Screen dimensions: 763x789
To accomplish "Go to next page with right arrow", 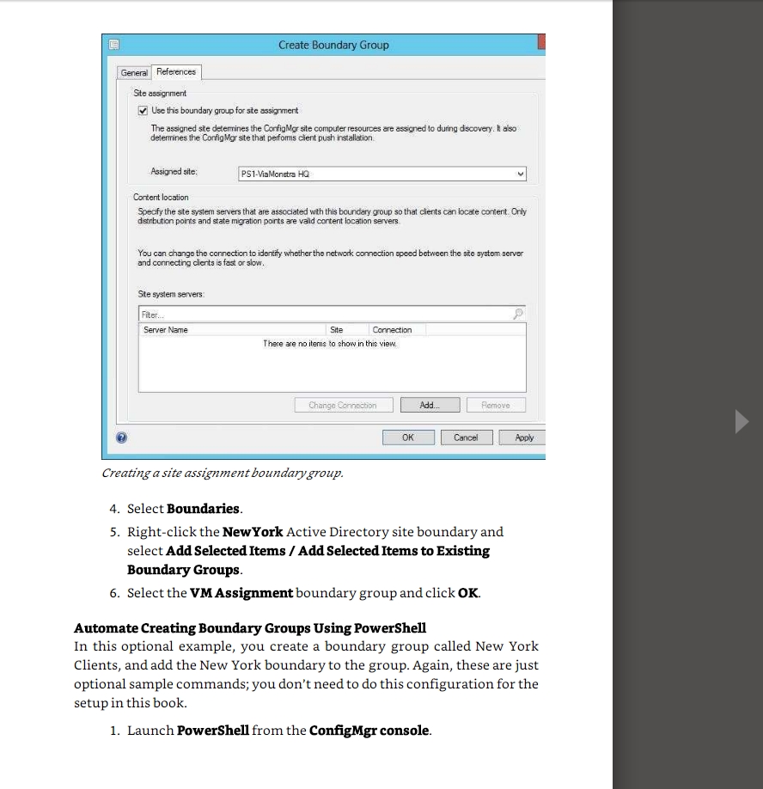I will coord(742,421).
